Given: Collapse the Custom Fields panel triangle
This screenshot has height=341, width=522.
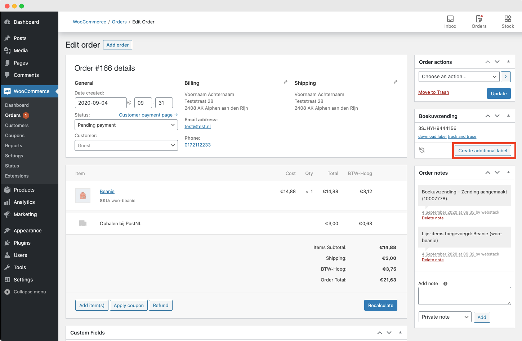Looking at the screenshot, I should [400, 332].
